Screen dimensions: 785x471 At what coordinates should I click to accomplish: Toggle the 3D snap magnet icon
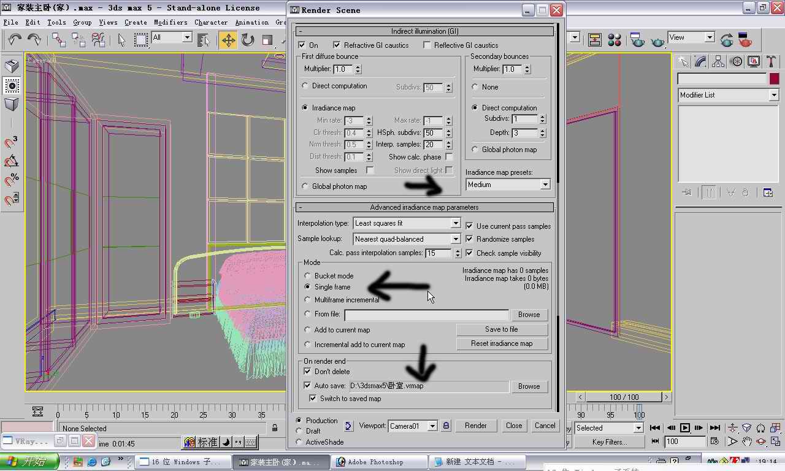11,143
